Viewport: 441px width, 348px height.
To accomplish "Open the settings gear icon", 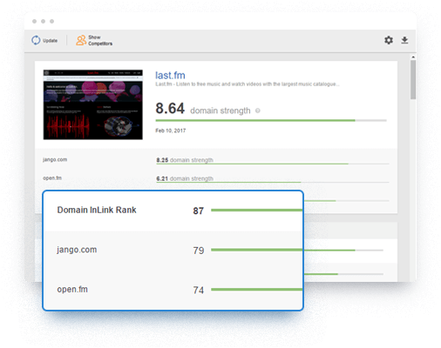I will (x=389, y=40).
